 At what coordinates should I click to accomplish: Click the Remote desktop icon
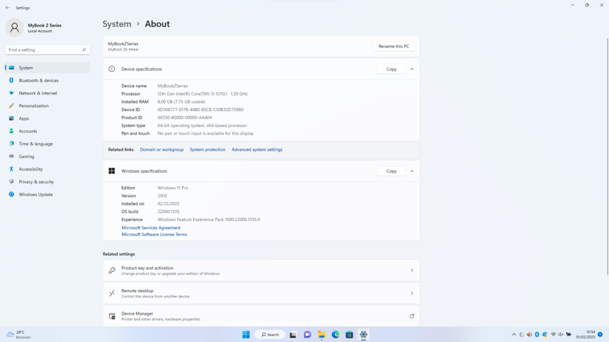pos(112,293)
